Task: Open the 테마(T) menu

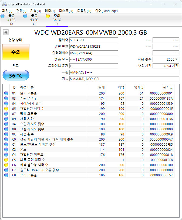Action: (x=50, y=11)
